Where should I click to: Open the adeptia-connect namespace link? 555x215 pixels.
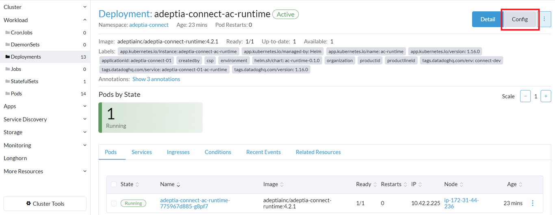click(149, 25)
